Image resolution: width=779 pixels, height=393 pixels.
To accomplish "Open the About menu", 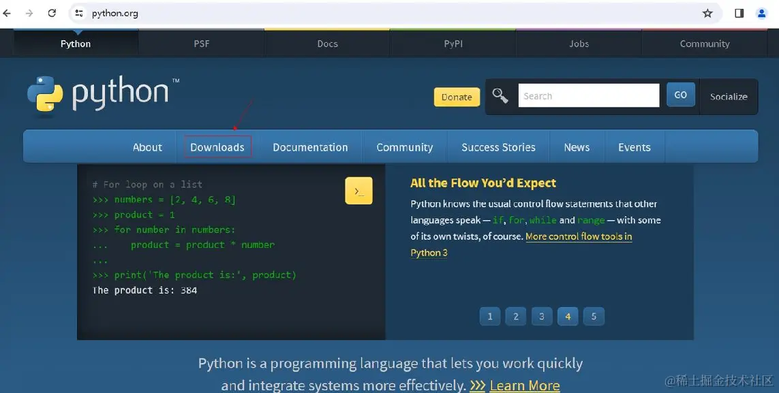I will tap(147, 147).
